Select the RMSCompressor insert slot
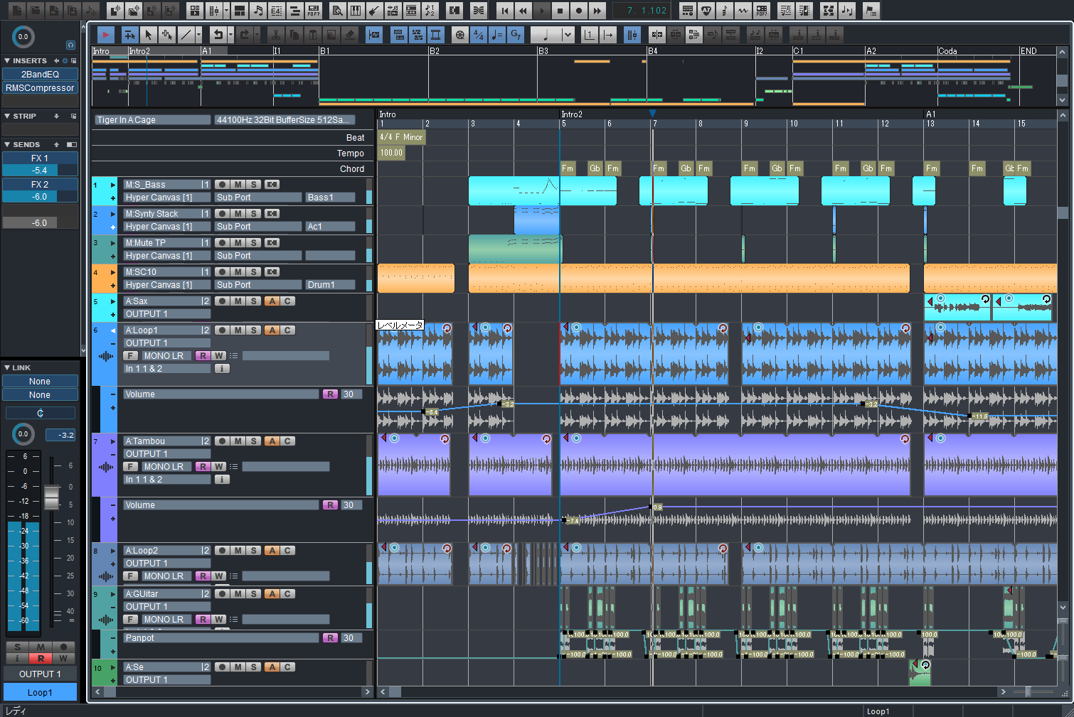The image size is (1074, 717). 40,88
